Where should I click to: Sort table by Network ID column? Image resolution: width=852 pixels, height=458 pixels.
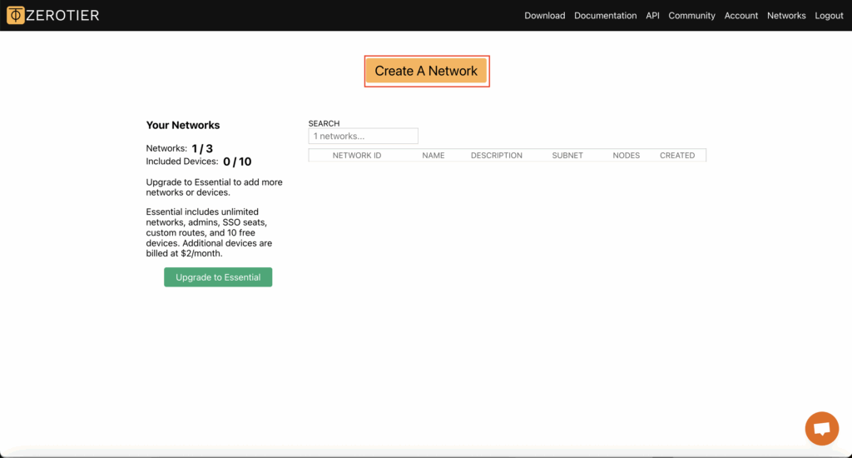pyautogui.click(x=357, y=156)
